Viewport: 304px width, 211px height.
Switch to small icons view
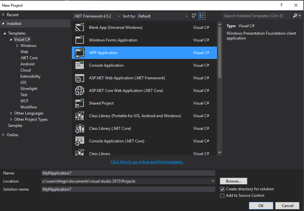[x=194, y=16]
